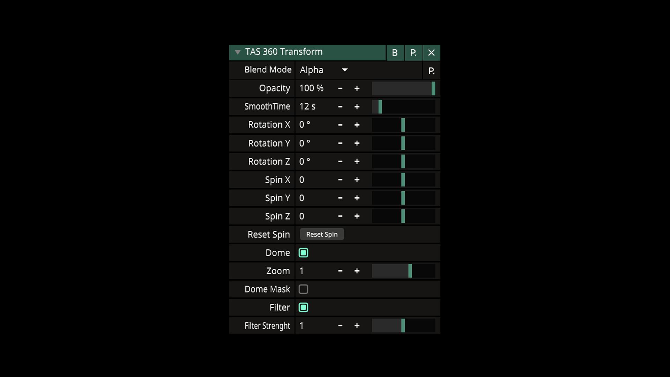Collapse the TAS 360 Transform panel
The height and width of the screenshot is (377, 670).
238,52
